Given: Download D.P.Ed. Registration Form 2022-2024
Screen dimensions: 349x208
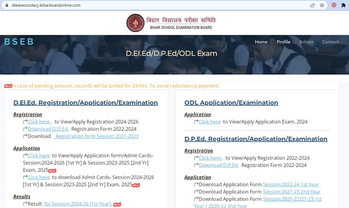Looking at the screenshot, I should point(219,165).
